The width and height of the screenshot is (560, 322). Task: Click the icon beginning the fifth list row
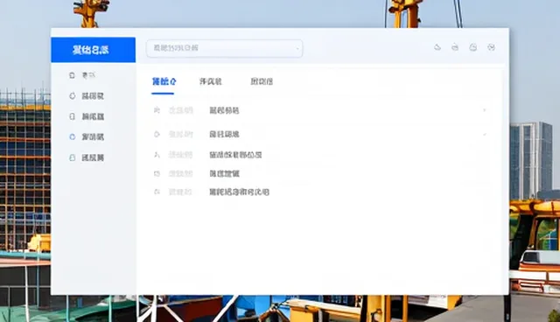[x=157, y=192]
